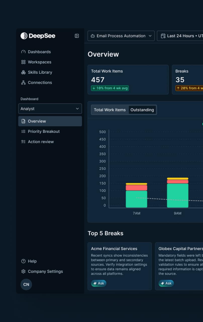Click the Company Settings gear icon
The image size is (203, 322).
(23, 271)
